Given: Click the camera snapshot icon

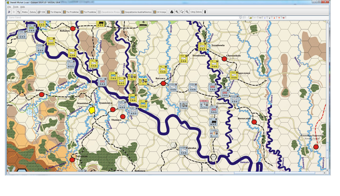Looking at the screenshot, I should 172,12.
